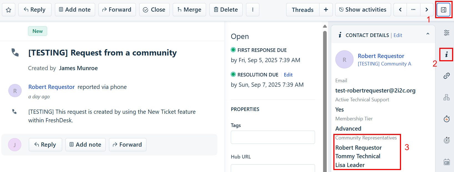This screenshot has width=454, height=172.
Task: Open the linked items chain icon
Action: click(447, 76)
